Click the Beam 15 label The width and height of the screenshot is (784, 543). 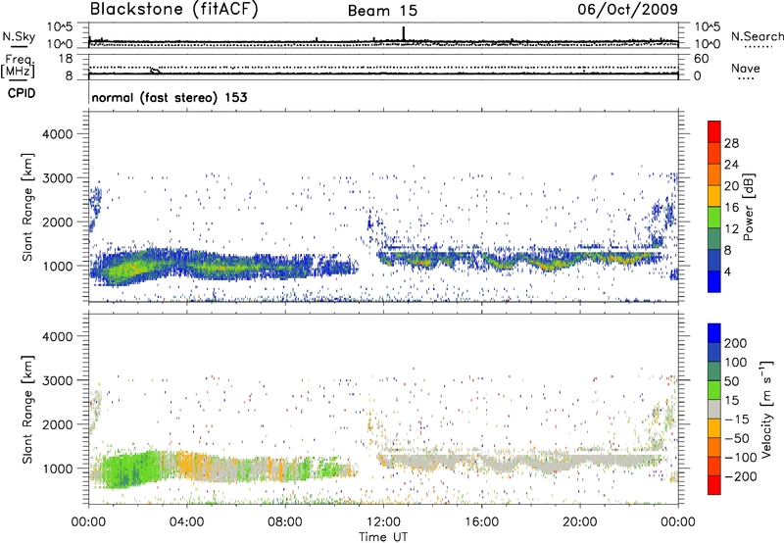(x=382, y=11)
